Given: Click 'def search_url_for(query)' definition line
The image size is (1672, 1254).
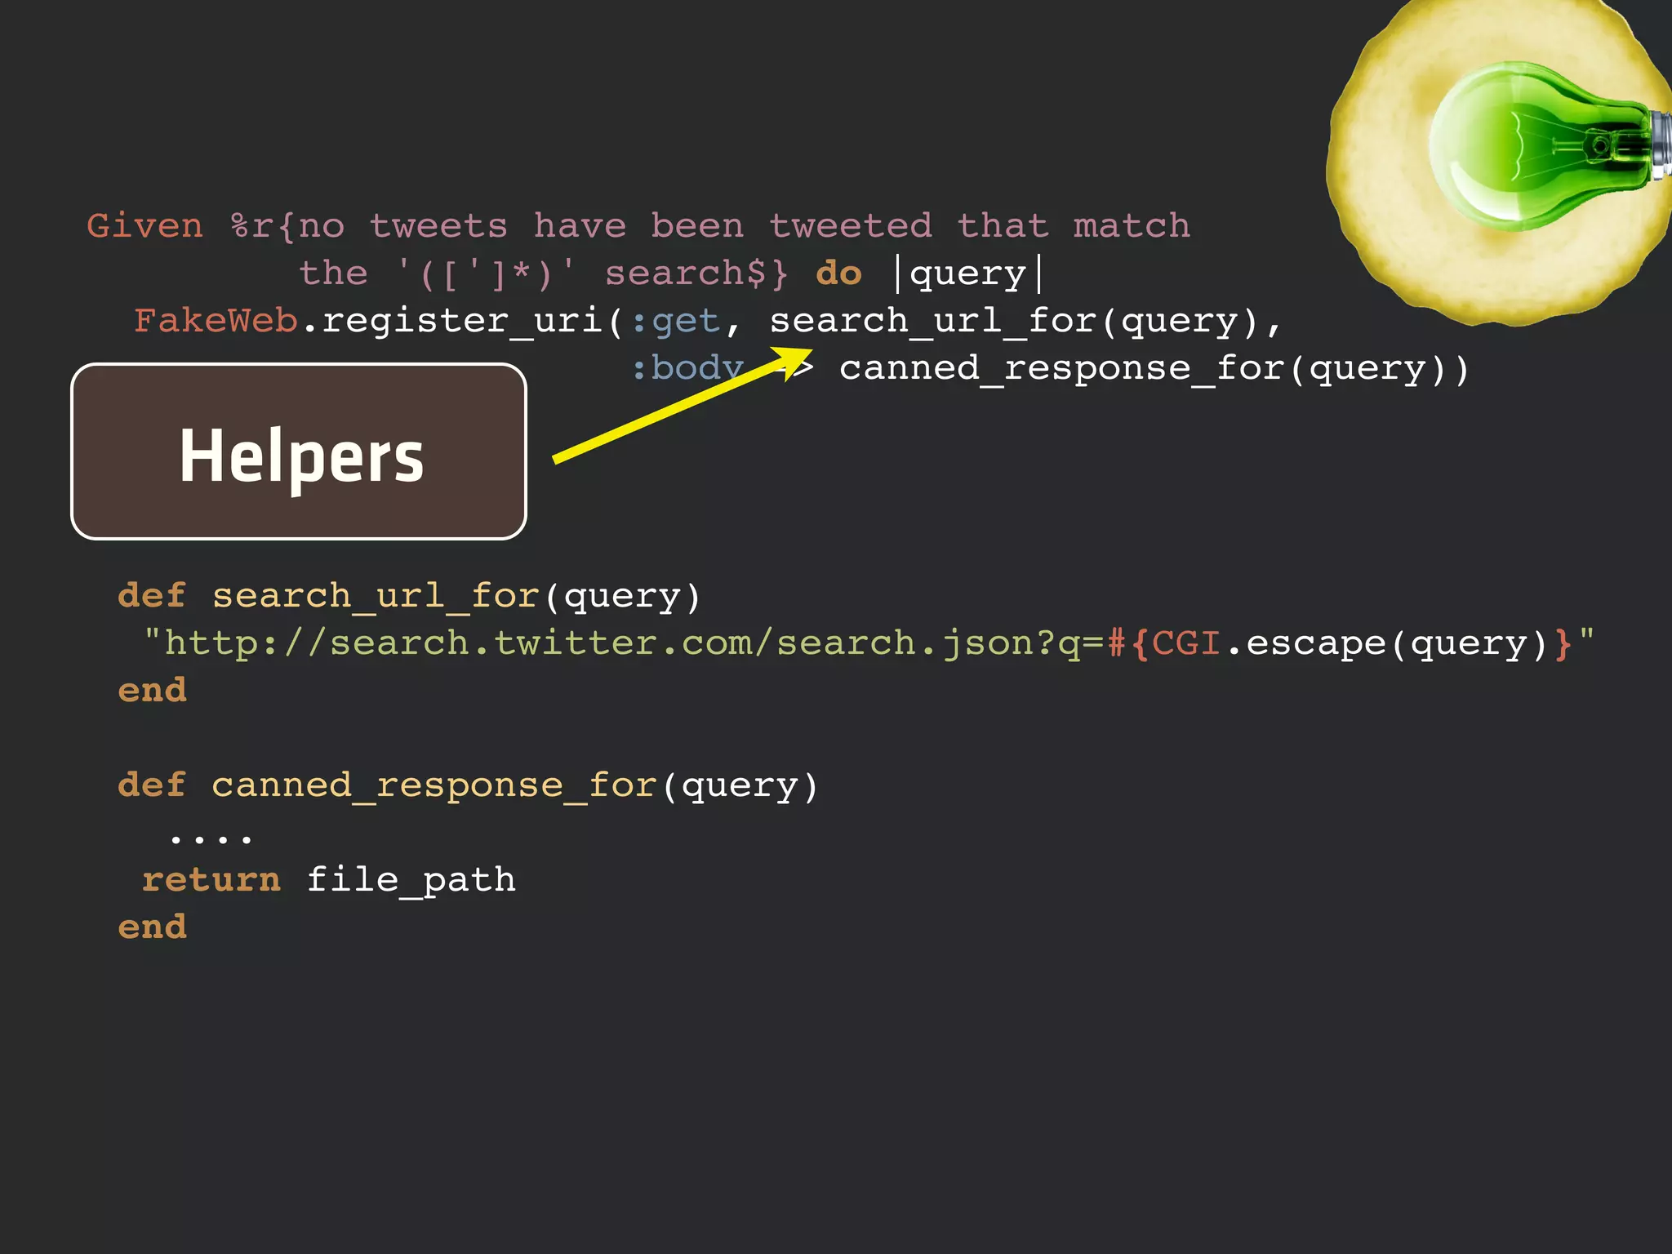Looking at the screenshot, I should tap(410, 596).
